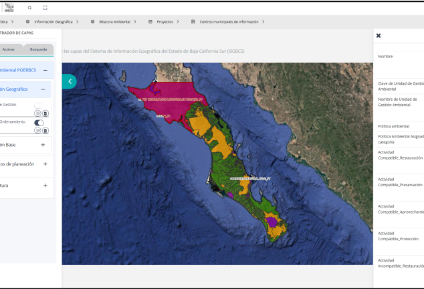Open the search magnifier icon
The height and width of the screenshot is (289, 424).
(x=29, y=8)
